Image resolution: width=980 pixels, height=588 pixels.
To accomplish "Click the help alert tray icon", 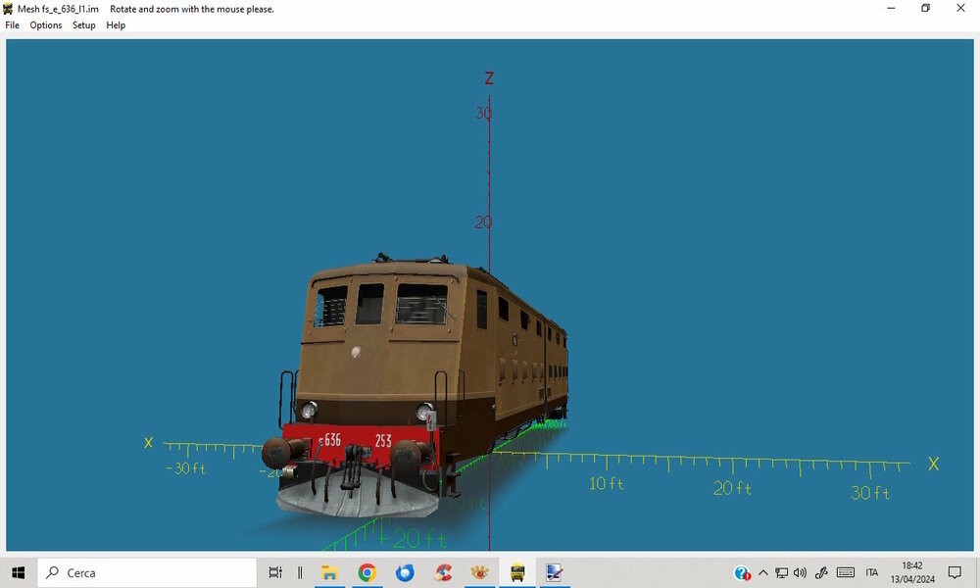I will (x=742, y=573).
